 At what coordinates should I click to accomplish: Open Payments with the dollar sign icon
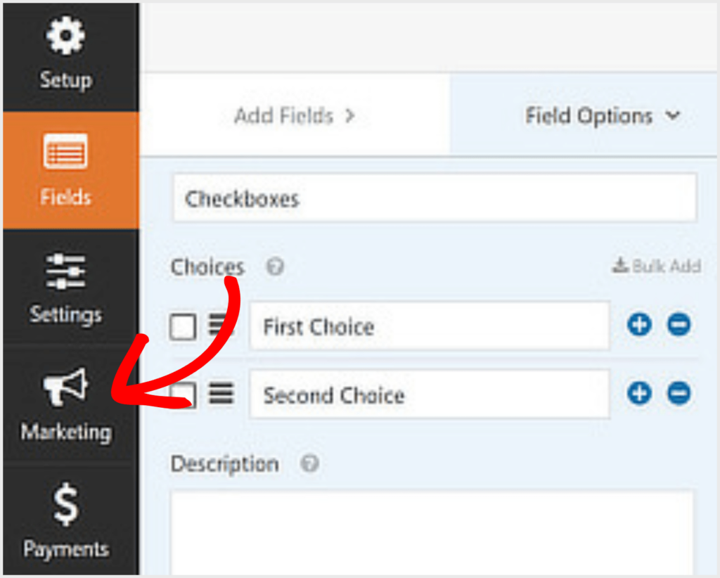(65, 504)
